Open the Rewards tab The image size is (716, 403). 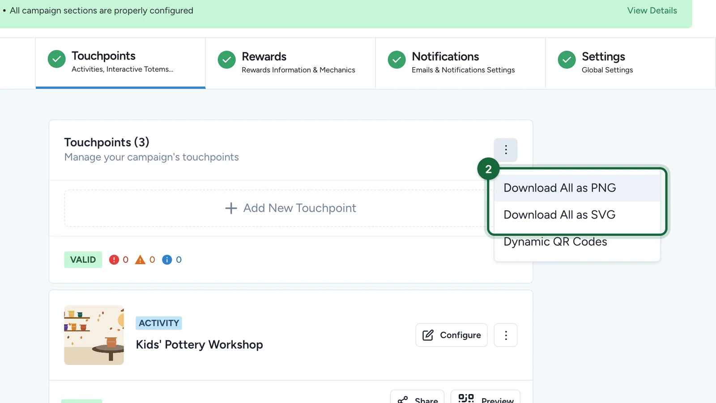point(290,63)
